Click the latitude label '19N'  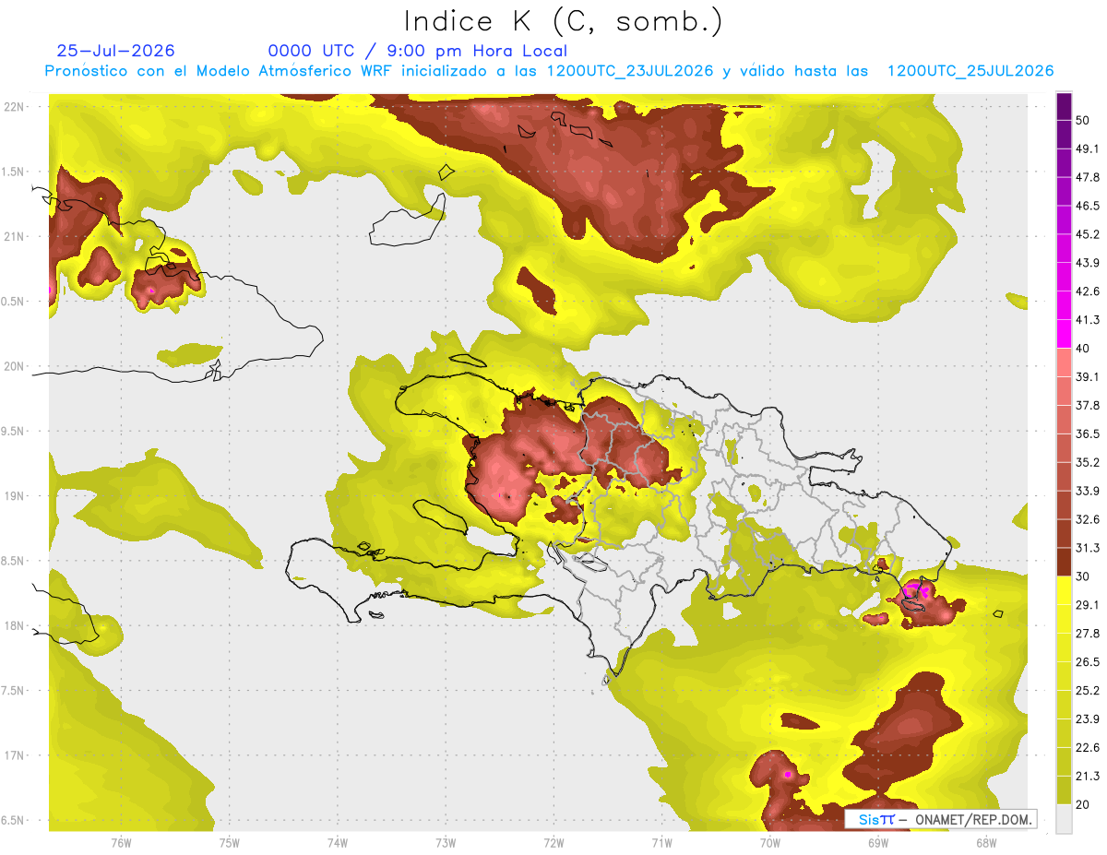(16, 495)
